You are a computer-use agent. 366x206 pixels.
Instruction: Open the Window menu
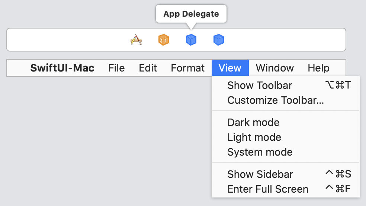[274, 68]
